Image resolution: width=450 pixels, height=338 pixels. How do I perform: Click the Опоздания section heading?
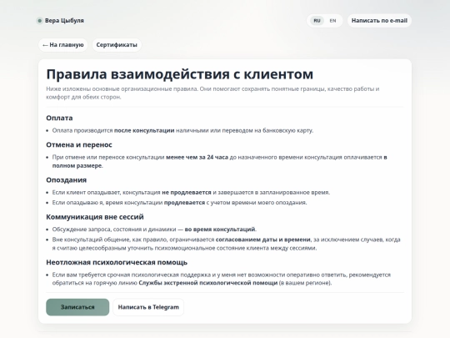67,180
